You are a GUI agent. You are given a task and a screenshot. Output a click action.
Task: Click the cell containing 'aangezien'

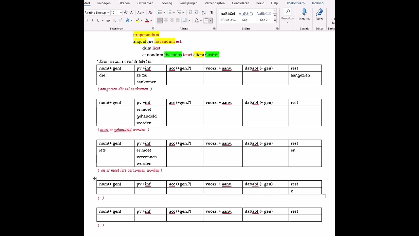305,78
